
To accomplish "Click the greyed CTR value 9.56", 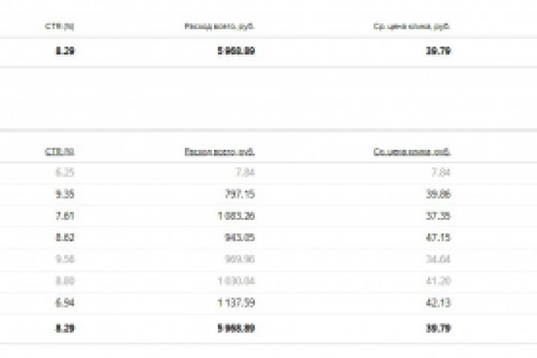I will tap(65, 260).
